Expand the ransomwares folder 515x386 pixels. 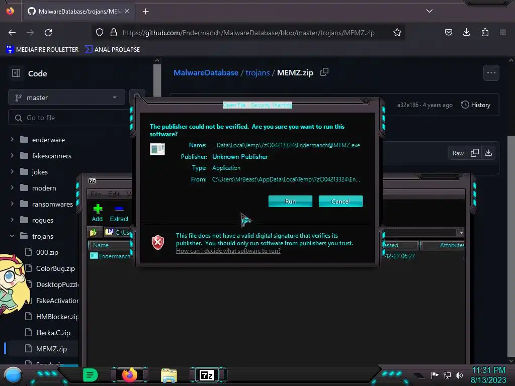(x=12, y=204)
